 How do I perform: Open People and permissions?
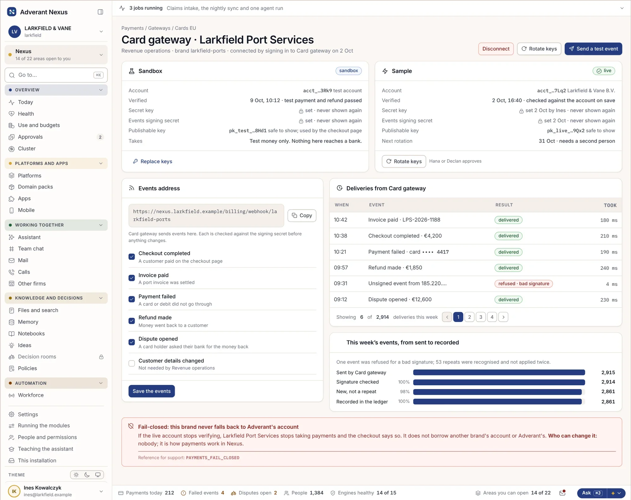click(x=56, y=437)
